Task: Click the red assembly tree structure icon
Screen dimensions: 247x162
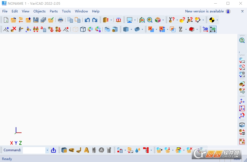Action: (x=146, y=150)
